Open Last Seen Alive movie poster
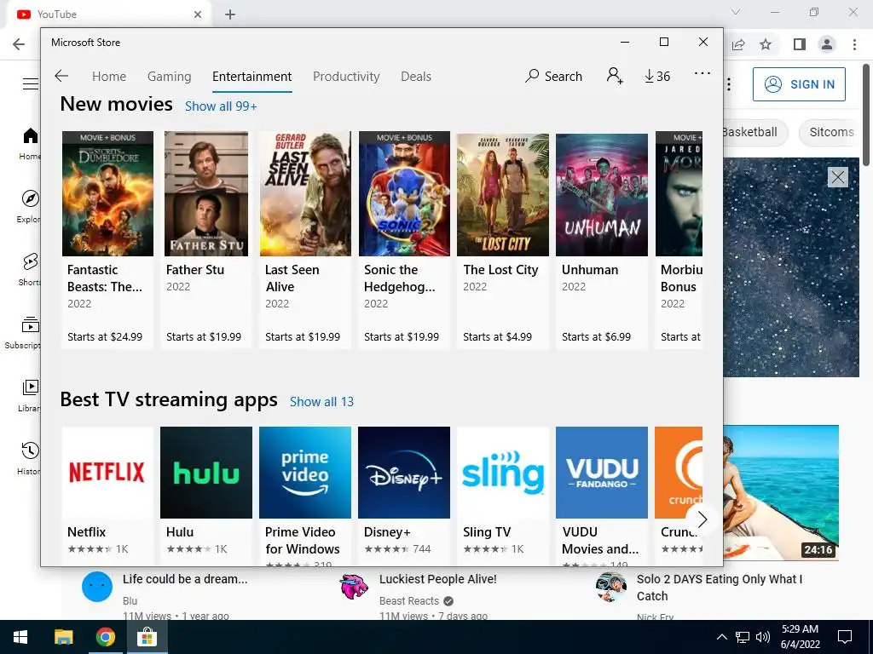Screen dimensions: 873x654 [x=305, y=193]
